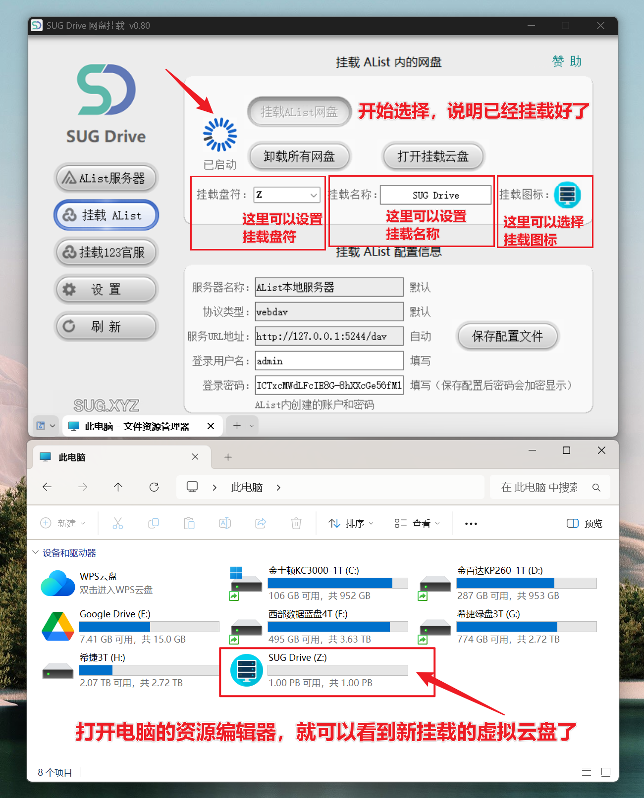The height and width of the screenshot is (798, 644).
Task: Click the Cut scissors icon in toolbar
Action: pyautogui.click(x=118, y=523)
